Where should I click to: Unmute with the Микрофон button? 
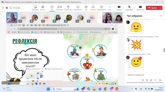129,8
